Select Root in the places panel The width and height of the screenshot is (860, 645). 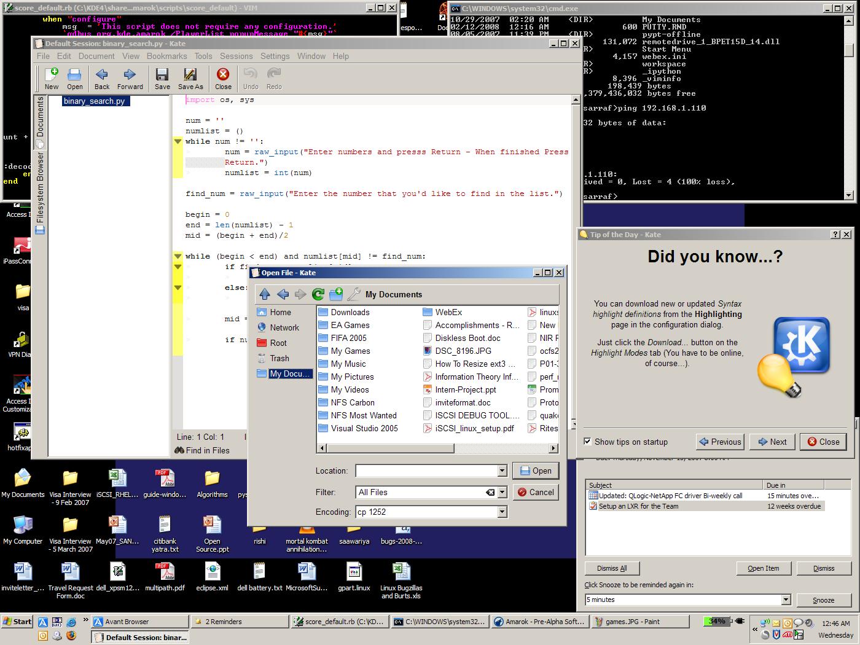click(x=272, y=343)
